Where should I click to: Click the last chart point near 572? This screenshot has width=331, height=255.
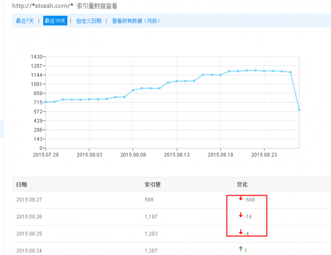[299, 110]
